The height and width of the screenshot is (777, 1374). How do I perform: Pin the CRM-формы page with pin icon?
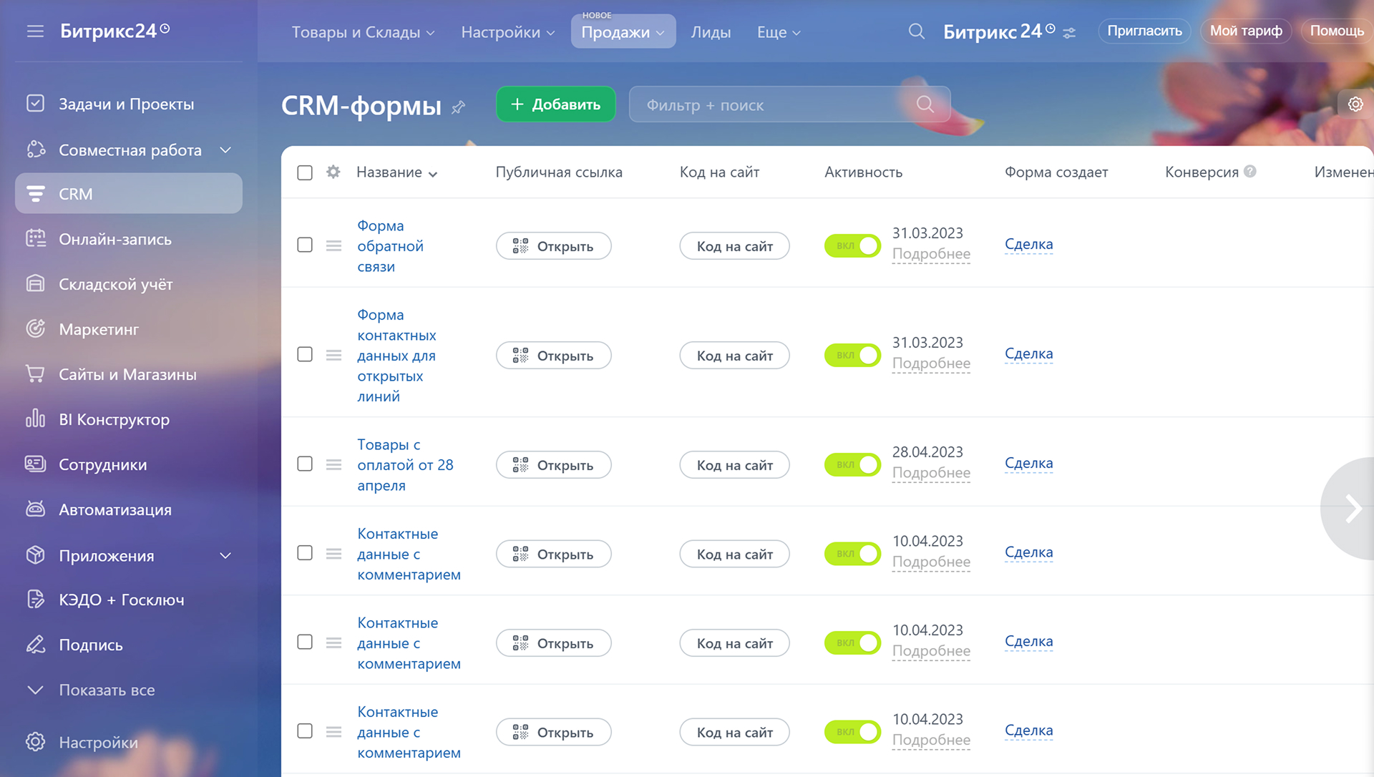[459, 107]
